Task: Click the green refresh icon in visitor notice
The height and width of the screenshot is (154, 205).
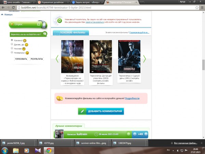Action: [59, 21]
